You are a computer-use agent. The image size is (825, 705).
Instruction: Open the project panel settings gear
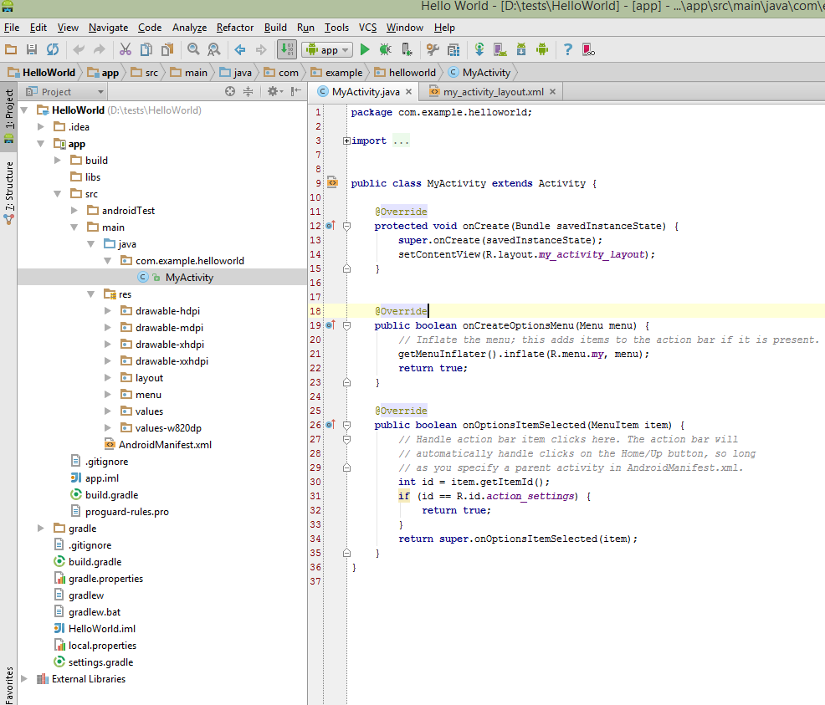coord(273,92)
